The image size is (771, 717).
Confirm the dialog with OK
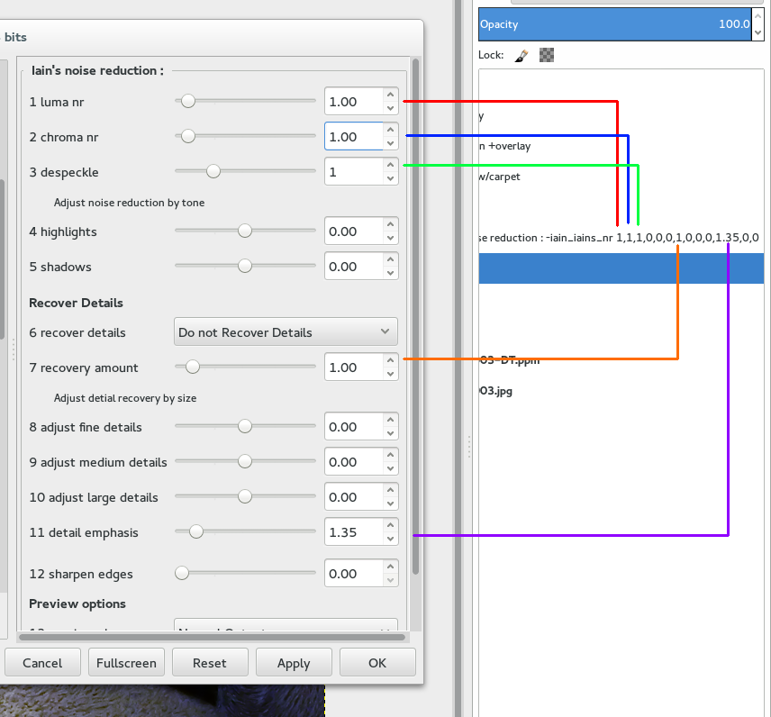click(x=377, y=663)
